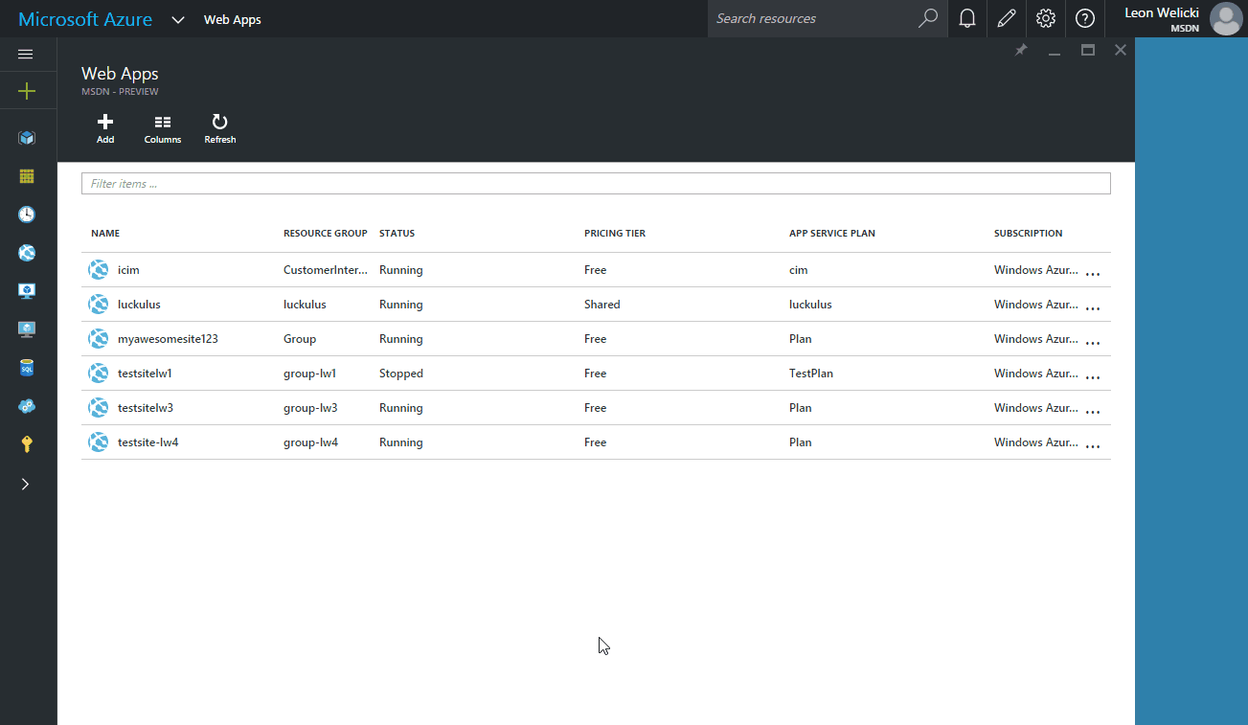
Task: Expand the sidebar with the chevron arrow
Action: [x=26, y=484]
